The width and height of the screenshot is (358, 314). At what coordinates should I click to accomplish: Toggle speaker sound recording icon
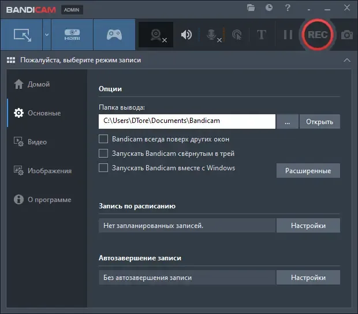187,35
